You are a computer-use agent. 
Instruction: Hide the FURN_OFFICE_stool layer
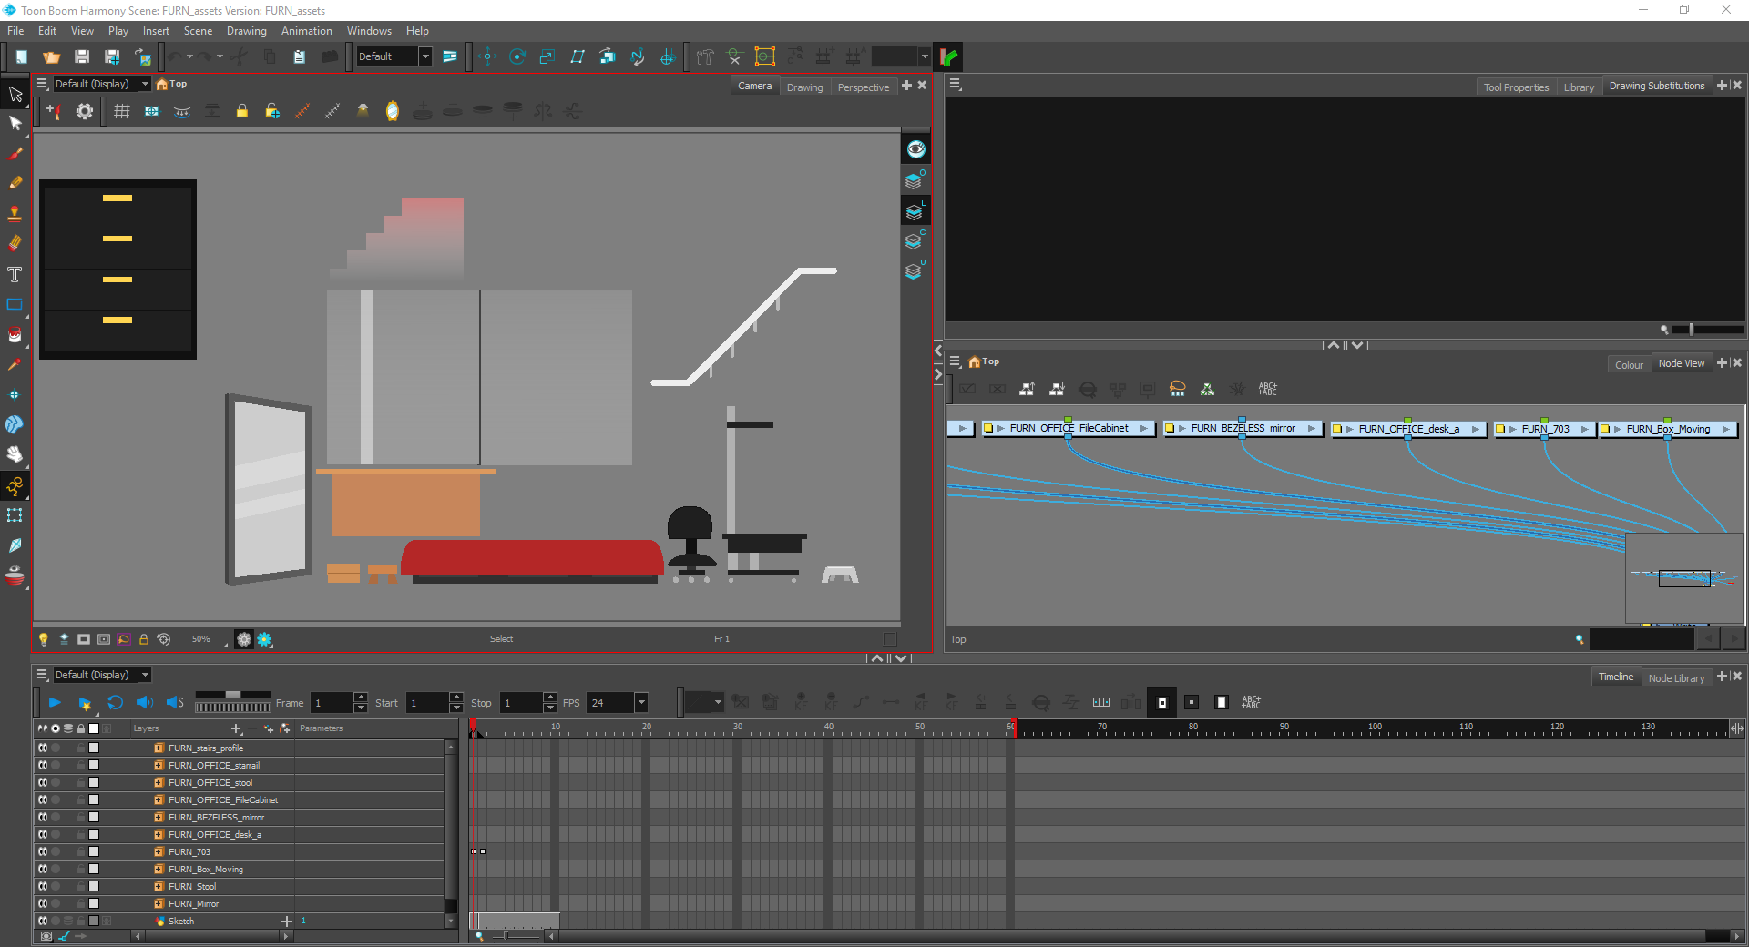[x=43, y=782]
